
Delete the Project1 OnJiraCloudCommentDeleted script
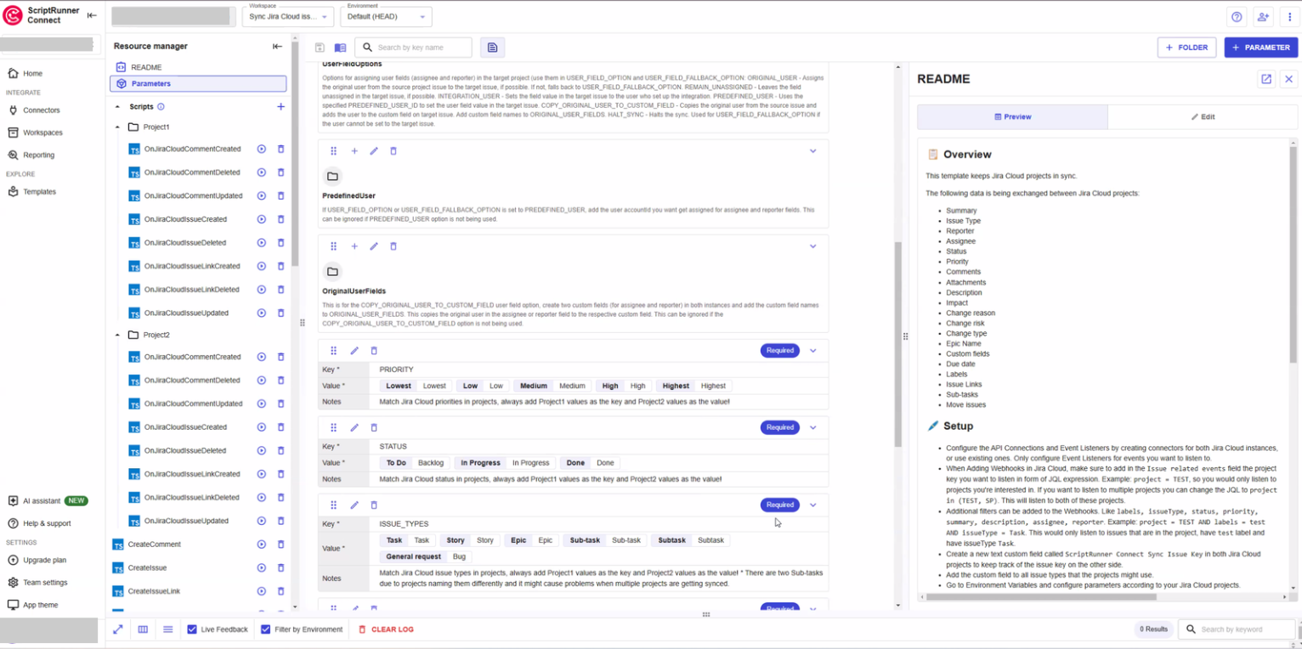coord(281,172)
